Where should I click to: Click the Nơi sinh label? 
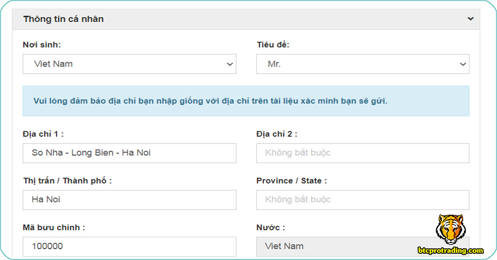42,45
